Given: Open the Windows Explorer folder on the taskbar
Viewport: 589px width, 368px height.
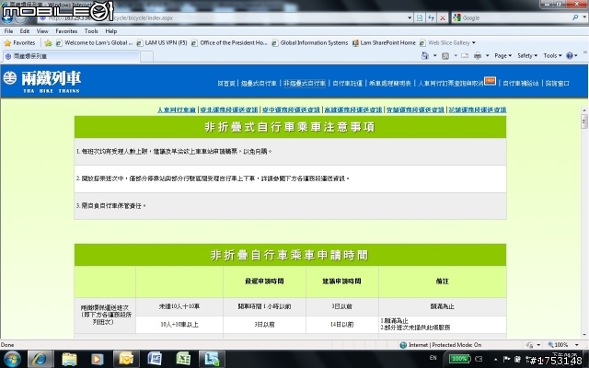Looking at the screenshot, I should [69, 359].
